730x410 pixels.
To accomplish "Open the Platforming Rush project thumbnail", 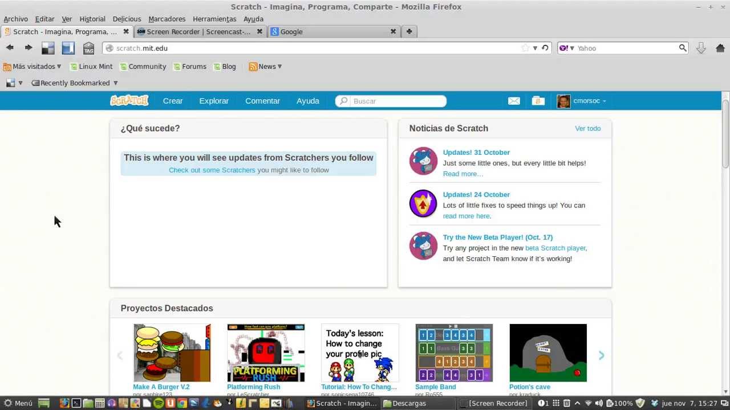I will (x=266, y=352).
